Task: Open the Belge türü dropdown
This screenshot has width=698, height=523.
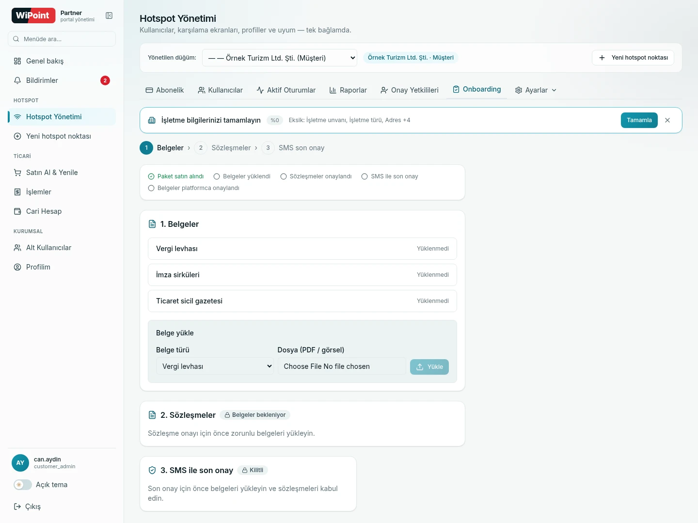Action: click(x=215, y=366)
